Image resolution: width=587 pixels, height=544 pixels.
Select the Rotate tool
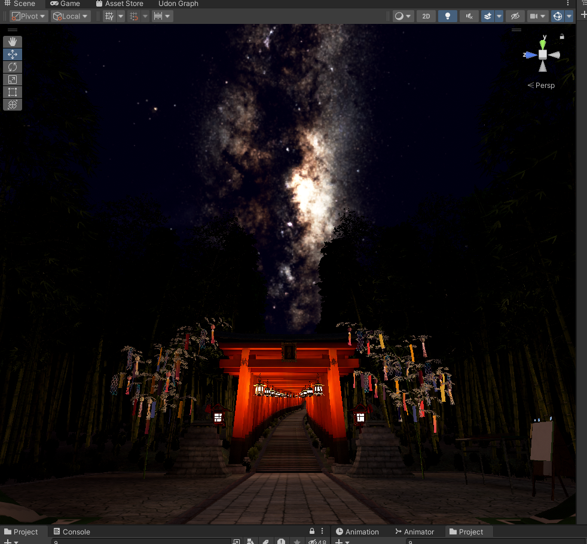[x=13, y=67]
